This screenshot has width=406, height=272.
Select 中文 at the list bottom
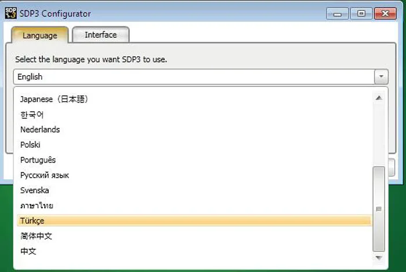[x=194, y=251]
